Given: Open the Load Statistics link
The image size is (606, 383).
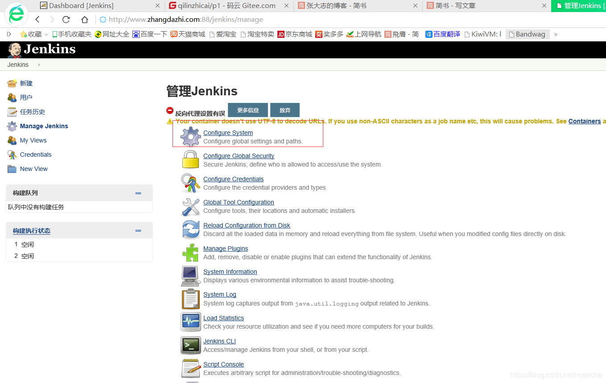Looking at the screenshot, I should point(223,318).
